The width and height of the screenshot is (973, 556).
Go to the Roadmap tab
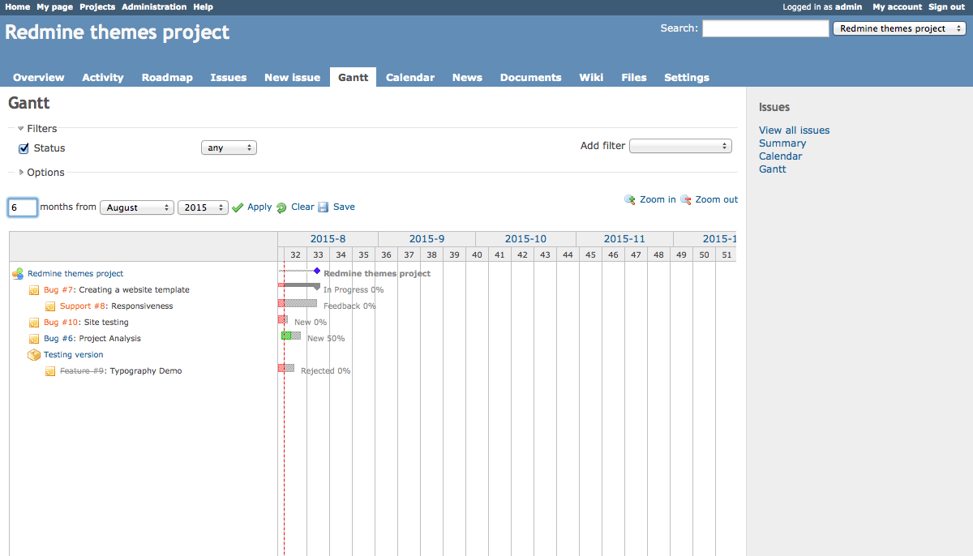(167, 78)
